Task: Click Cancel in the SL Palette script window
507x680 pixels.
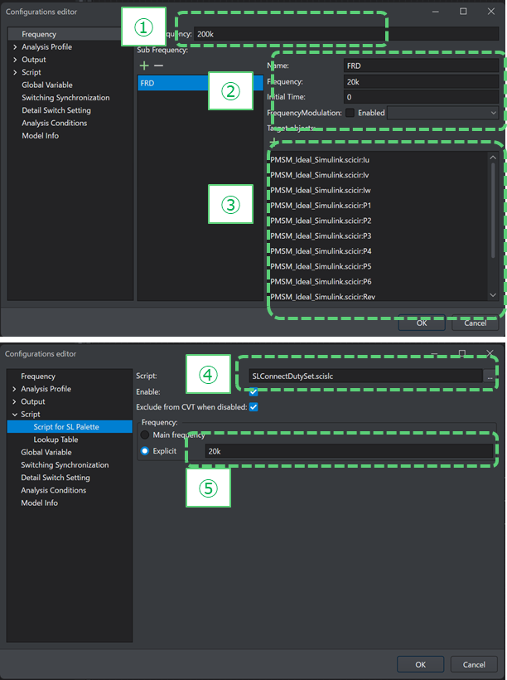Action: [x=474, y=664]
